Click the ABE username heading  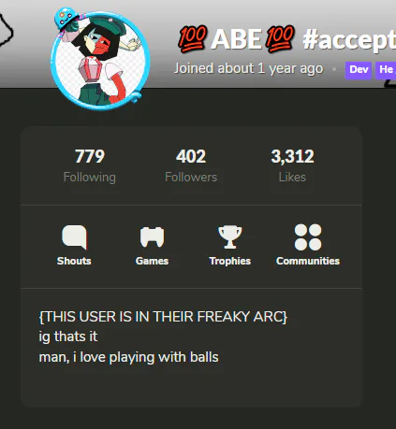(x=236, y=39)
